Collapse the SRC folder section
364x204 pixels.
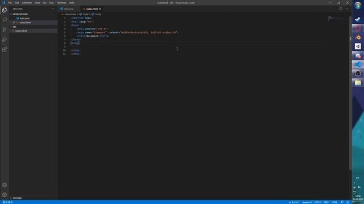click(14, 27)
